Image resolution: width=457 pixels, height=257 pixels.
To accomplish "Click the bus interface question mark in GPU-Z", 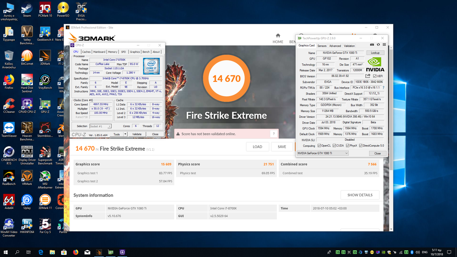I will [383, 87].
